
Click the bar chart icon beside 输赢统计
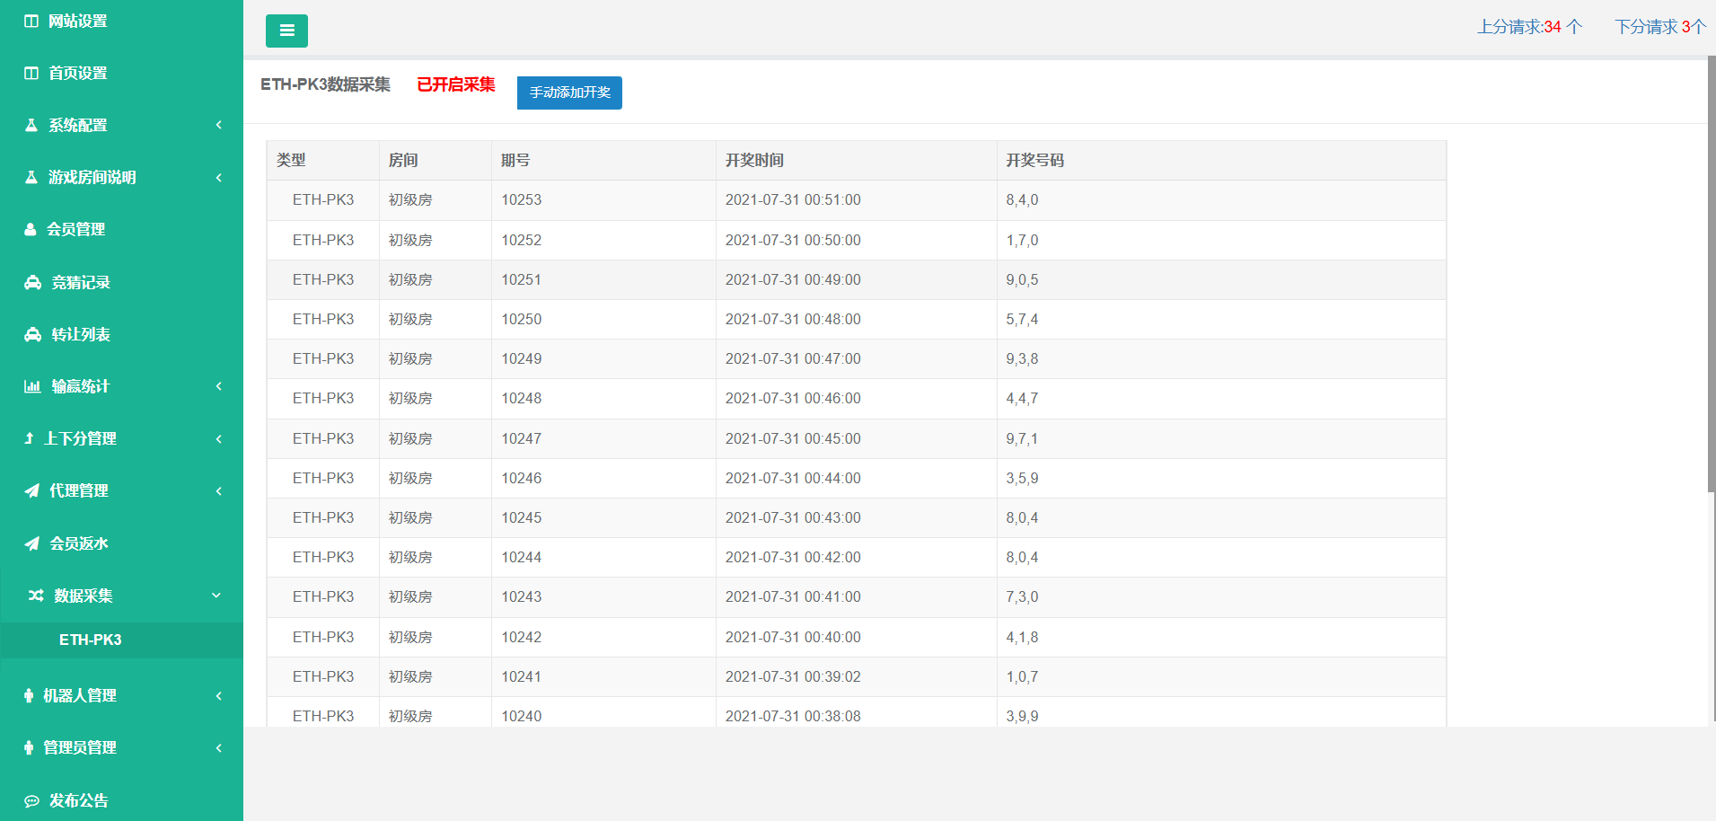pos(32,386)
